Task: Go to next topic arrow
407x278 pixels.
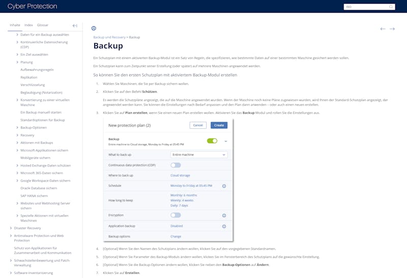Action: click(392, 29)
